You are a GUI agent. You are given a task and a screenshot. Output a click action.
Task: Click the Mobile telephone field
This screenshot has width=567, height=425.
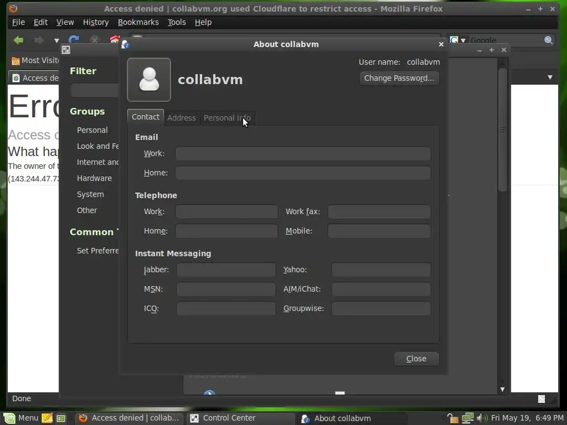coord(379,231)
